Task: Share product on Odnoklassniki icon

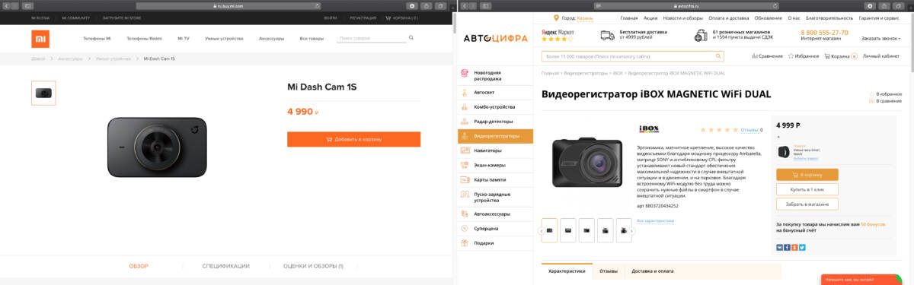Action: pyautogui.click(x=794, y=247)
